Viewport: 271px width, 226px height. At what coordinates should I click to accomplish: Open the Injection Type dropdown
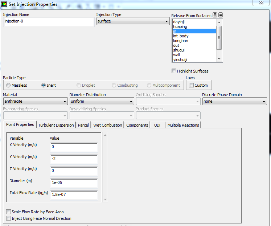133,21
